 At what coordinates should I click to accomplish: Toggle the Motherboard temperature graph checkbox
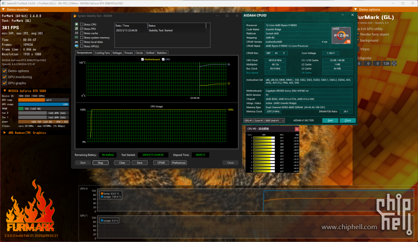click(x=142, y=59)
